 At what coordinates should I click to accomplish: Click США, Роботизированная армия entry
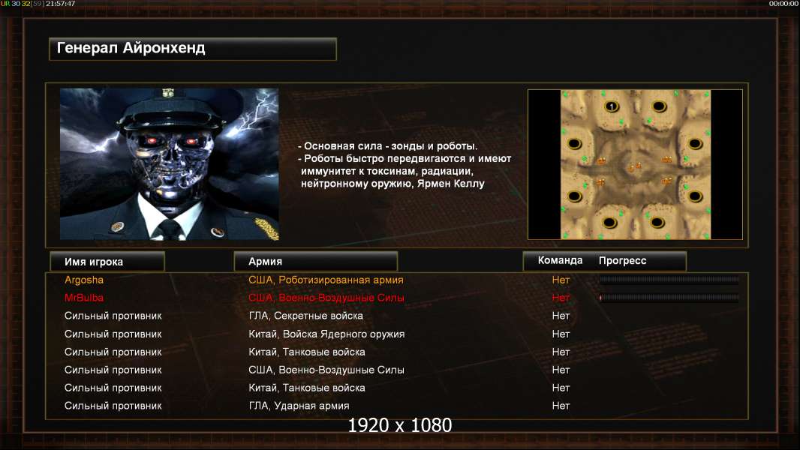pos(326,280)
